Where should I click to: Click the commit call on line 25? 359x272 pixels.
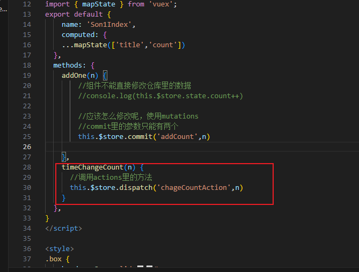[x=144, y=137]
